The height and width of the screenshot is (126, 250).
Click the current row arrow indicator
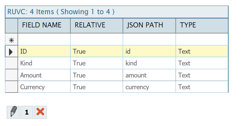(11, 52)
